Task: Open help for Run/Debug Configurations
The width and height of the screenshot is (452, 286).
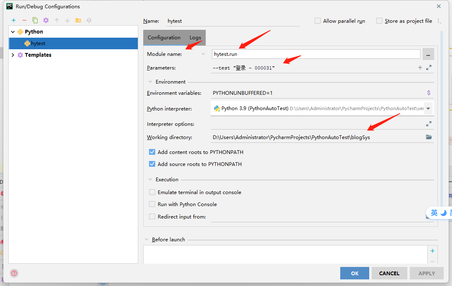Action: point(14,273)
